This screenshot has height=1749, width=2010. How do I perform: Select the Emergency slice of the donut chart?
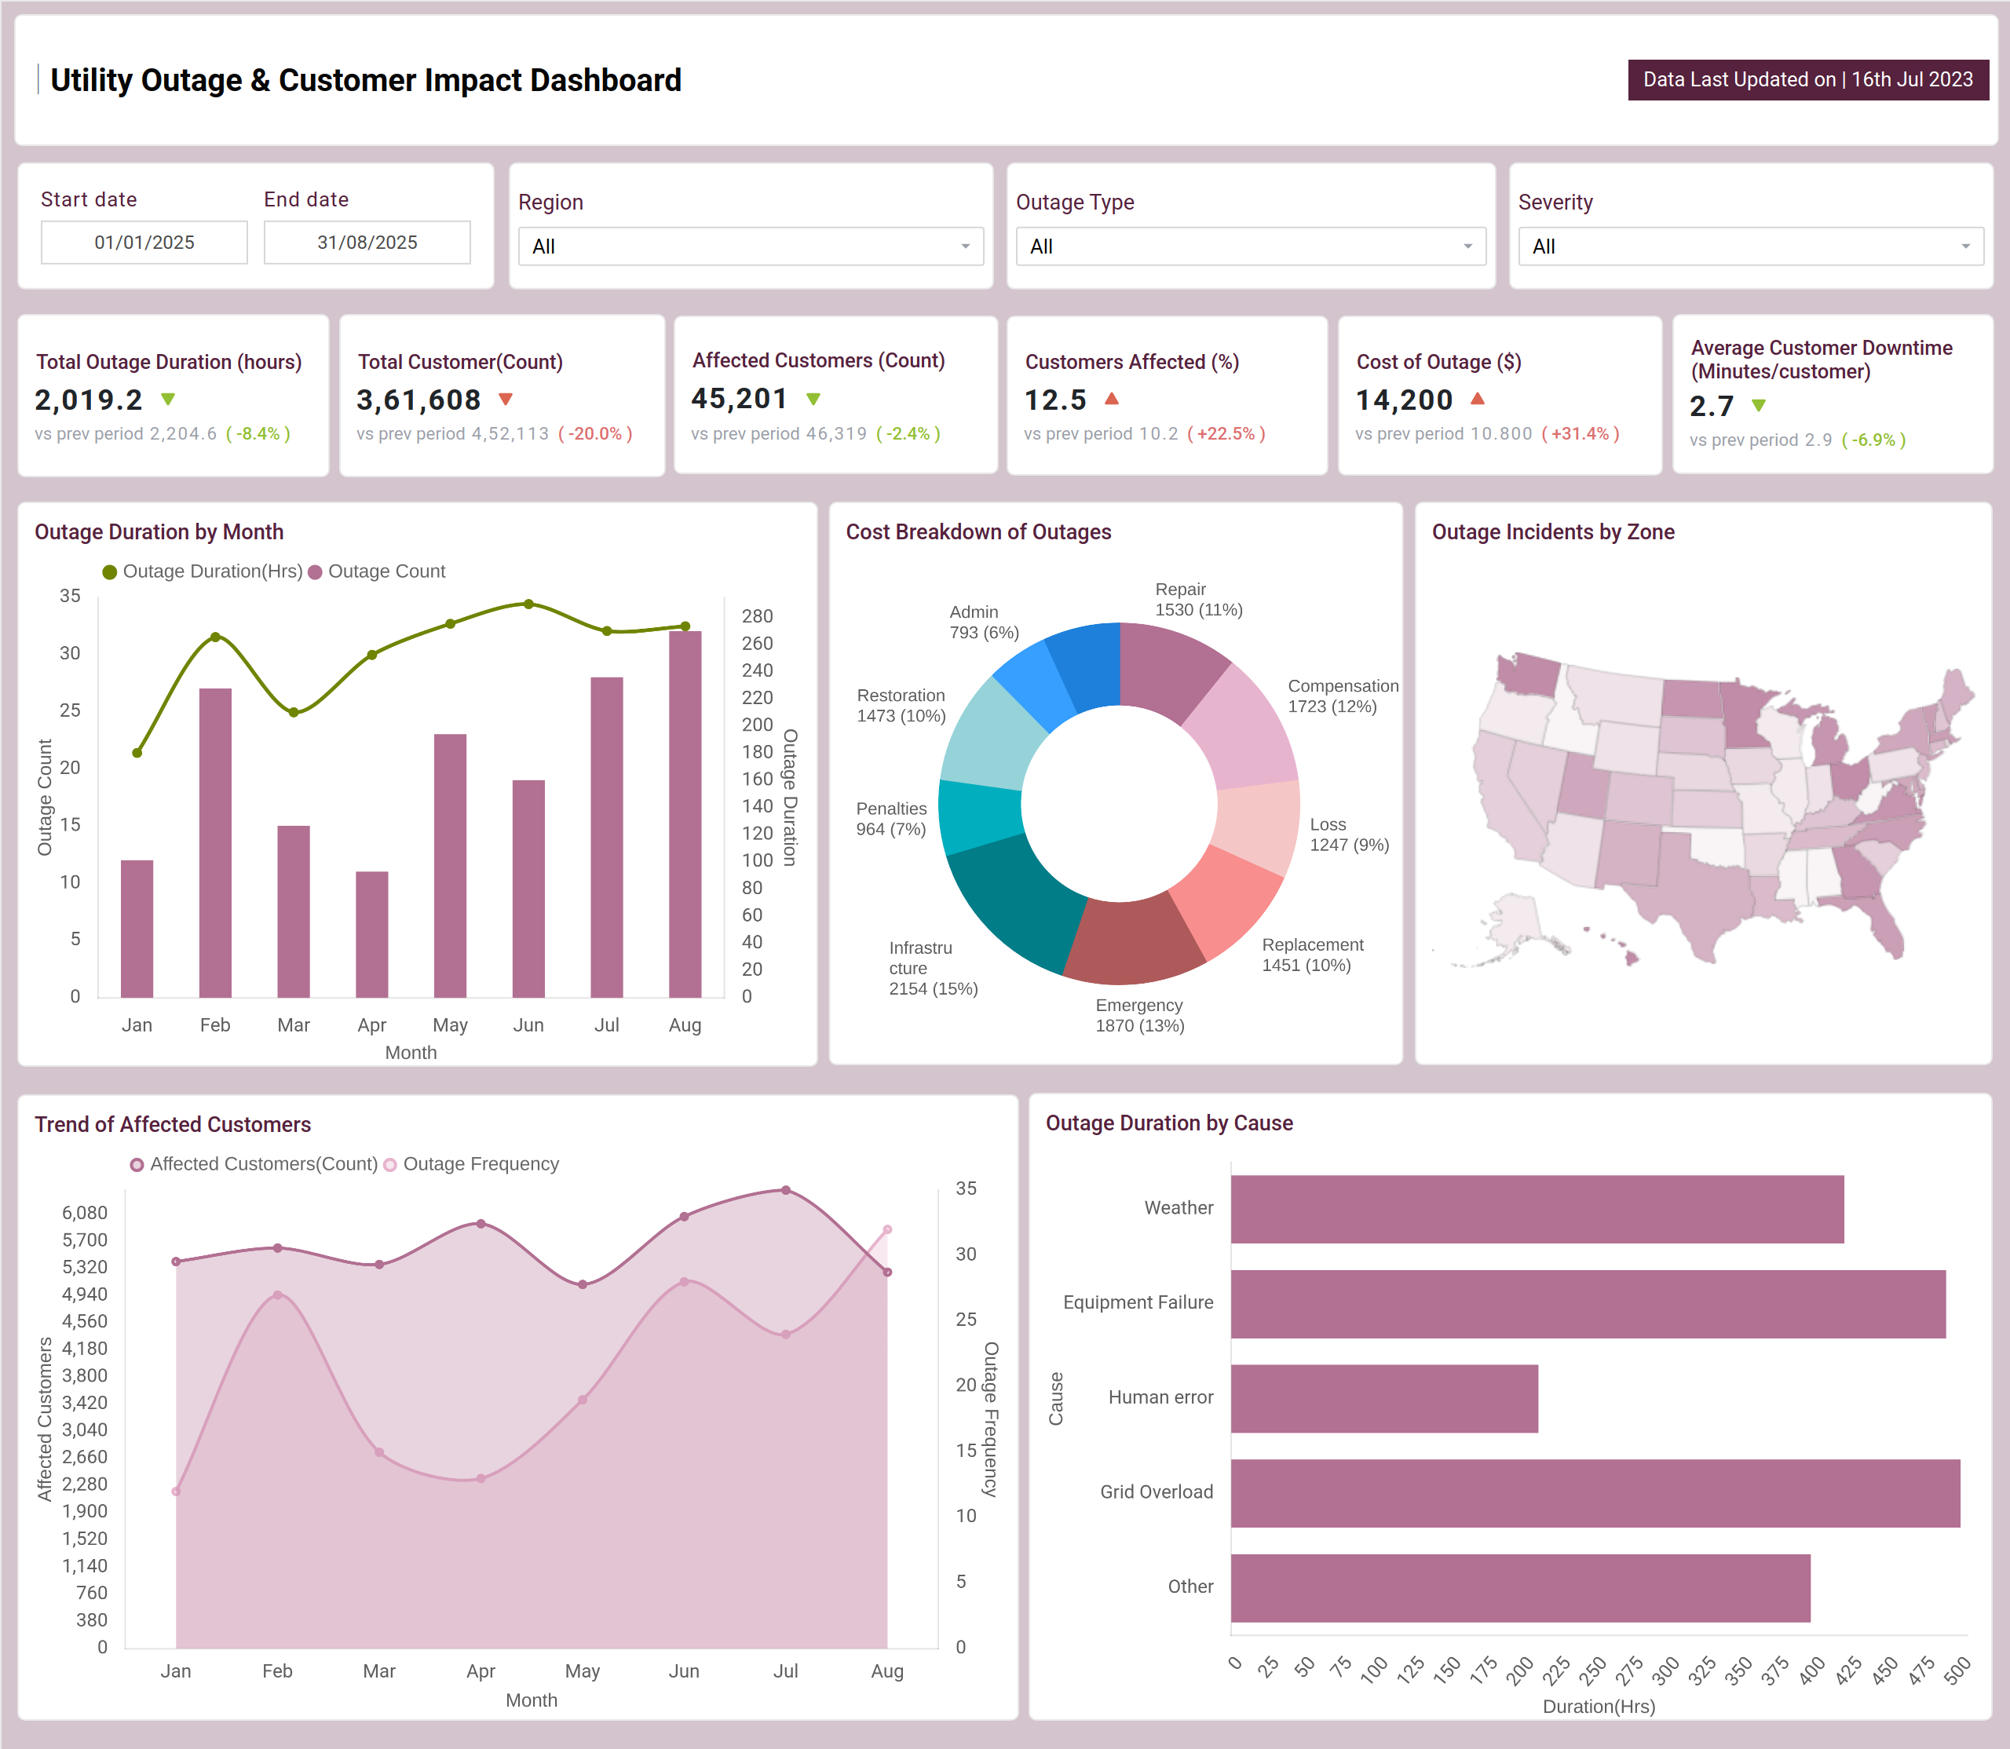pos(1135,941)
